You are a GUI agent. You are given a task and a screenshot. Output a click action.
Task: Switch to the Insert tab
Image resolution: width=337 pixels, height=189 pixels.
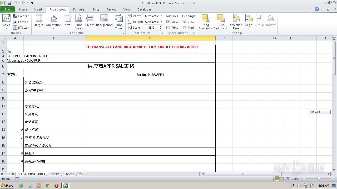pos(38,9)
